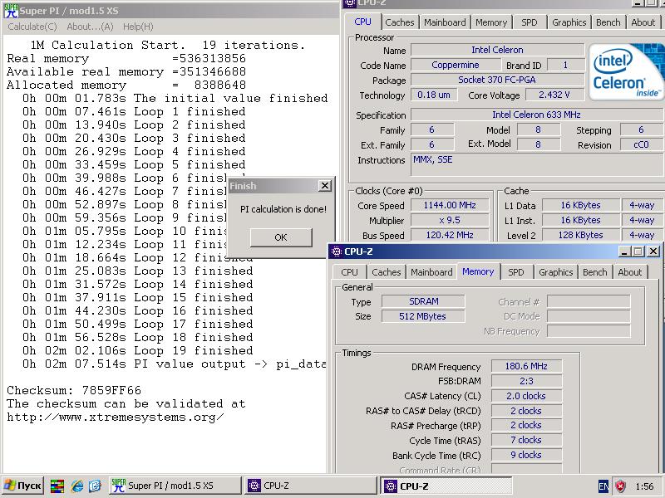Image resolution: width=665 pixels, height=498 pixels.
Task: Select CPU tab in back CPU-Z window
Action: [x=362, y=22]
